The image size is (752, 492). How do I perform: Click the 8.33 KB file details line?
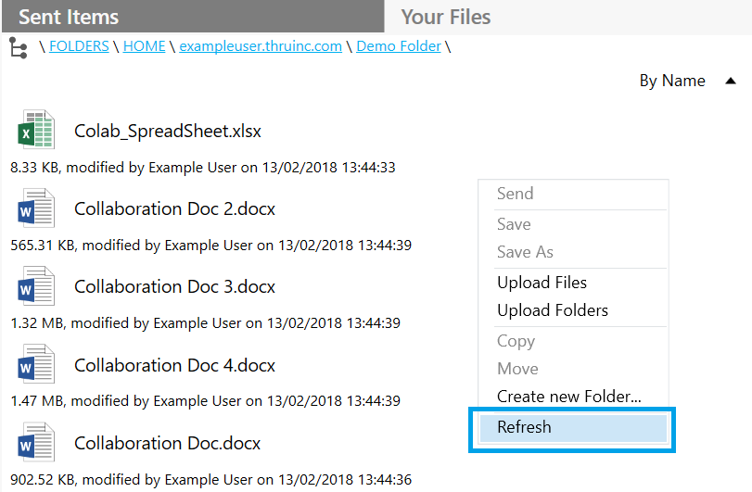click(203, 168)
